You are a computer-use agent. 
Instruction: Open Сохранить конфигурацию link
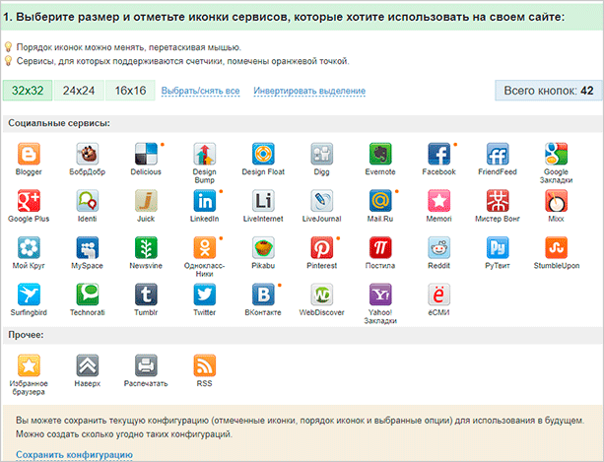[x=74, y=455]
